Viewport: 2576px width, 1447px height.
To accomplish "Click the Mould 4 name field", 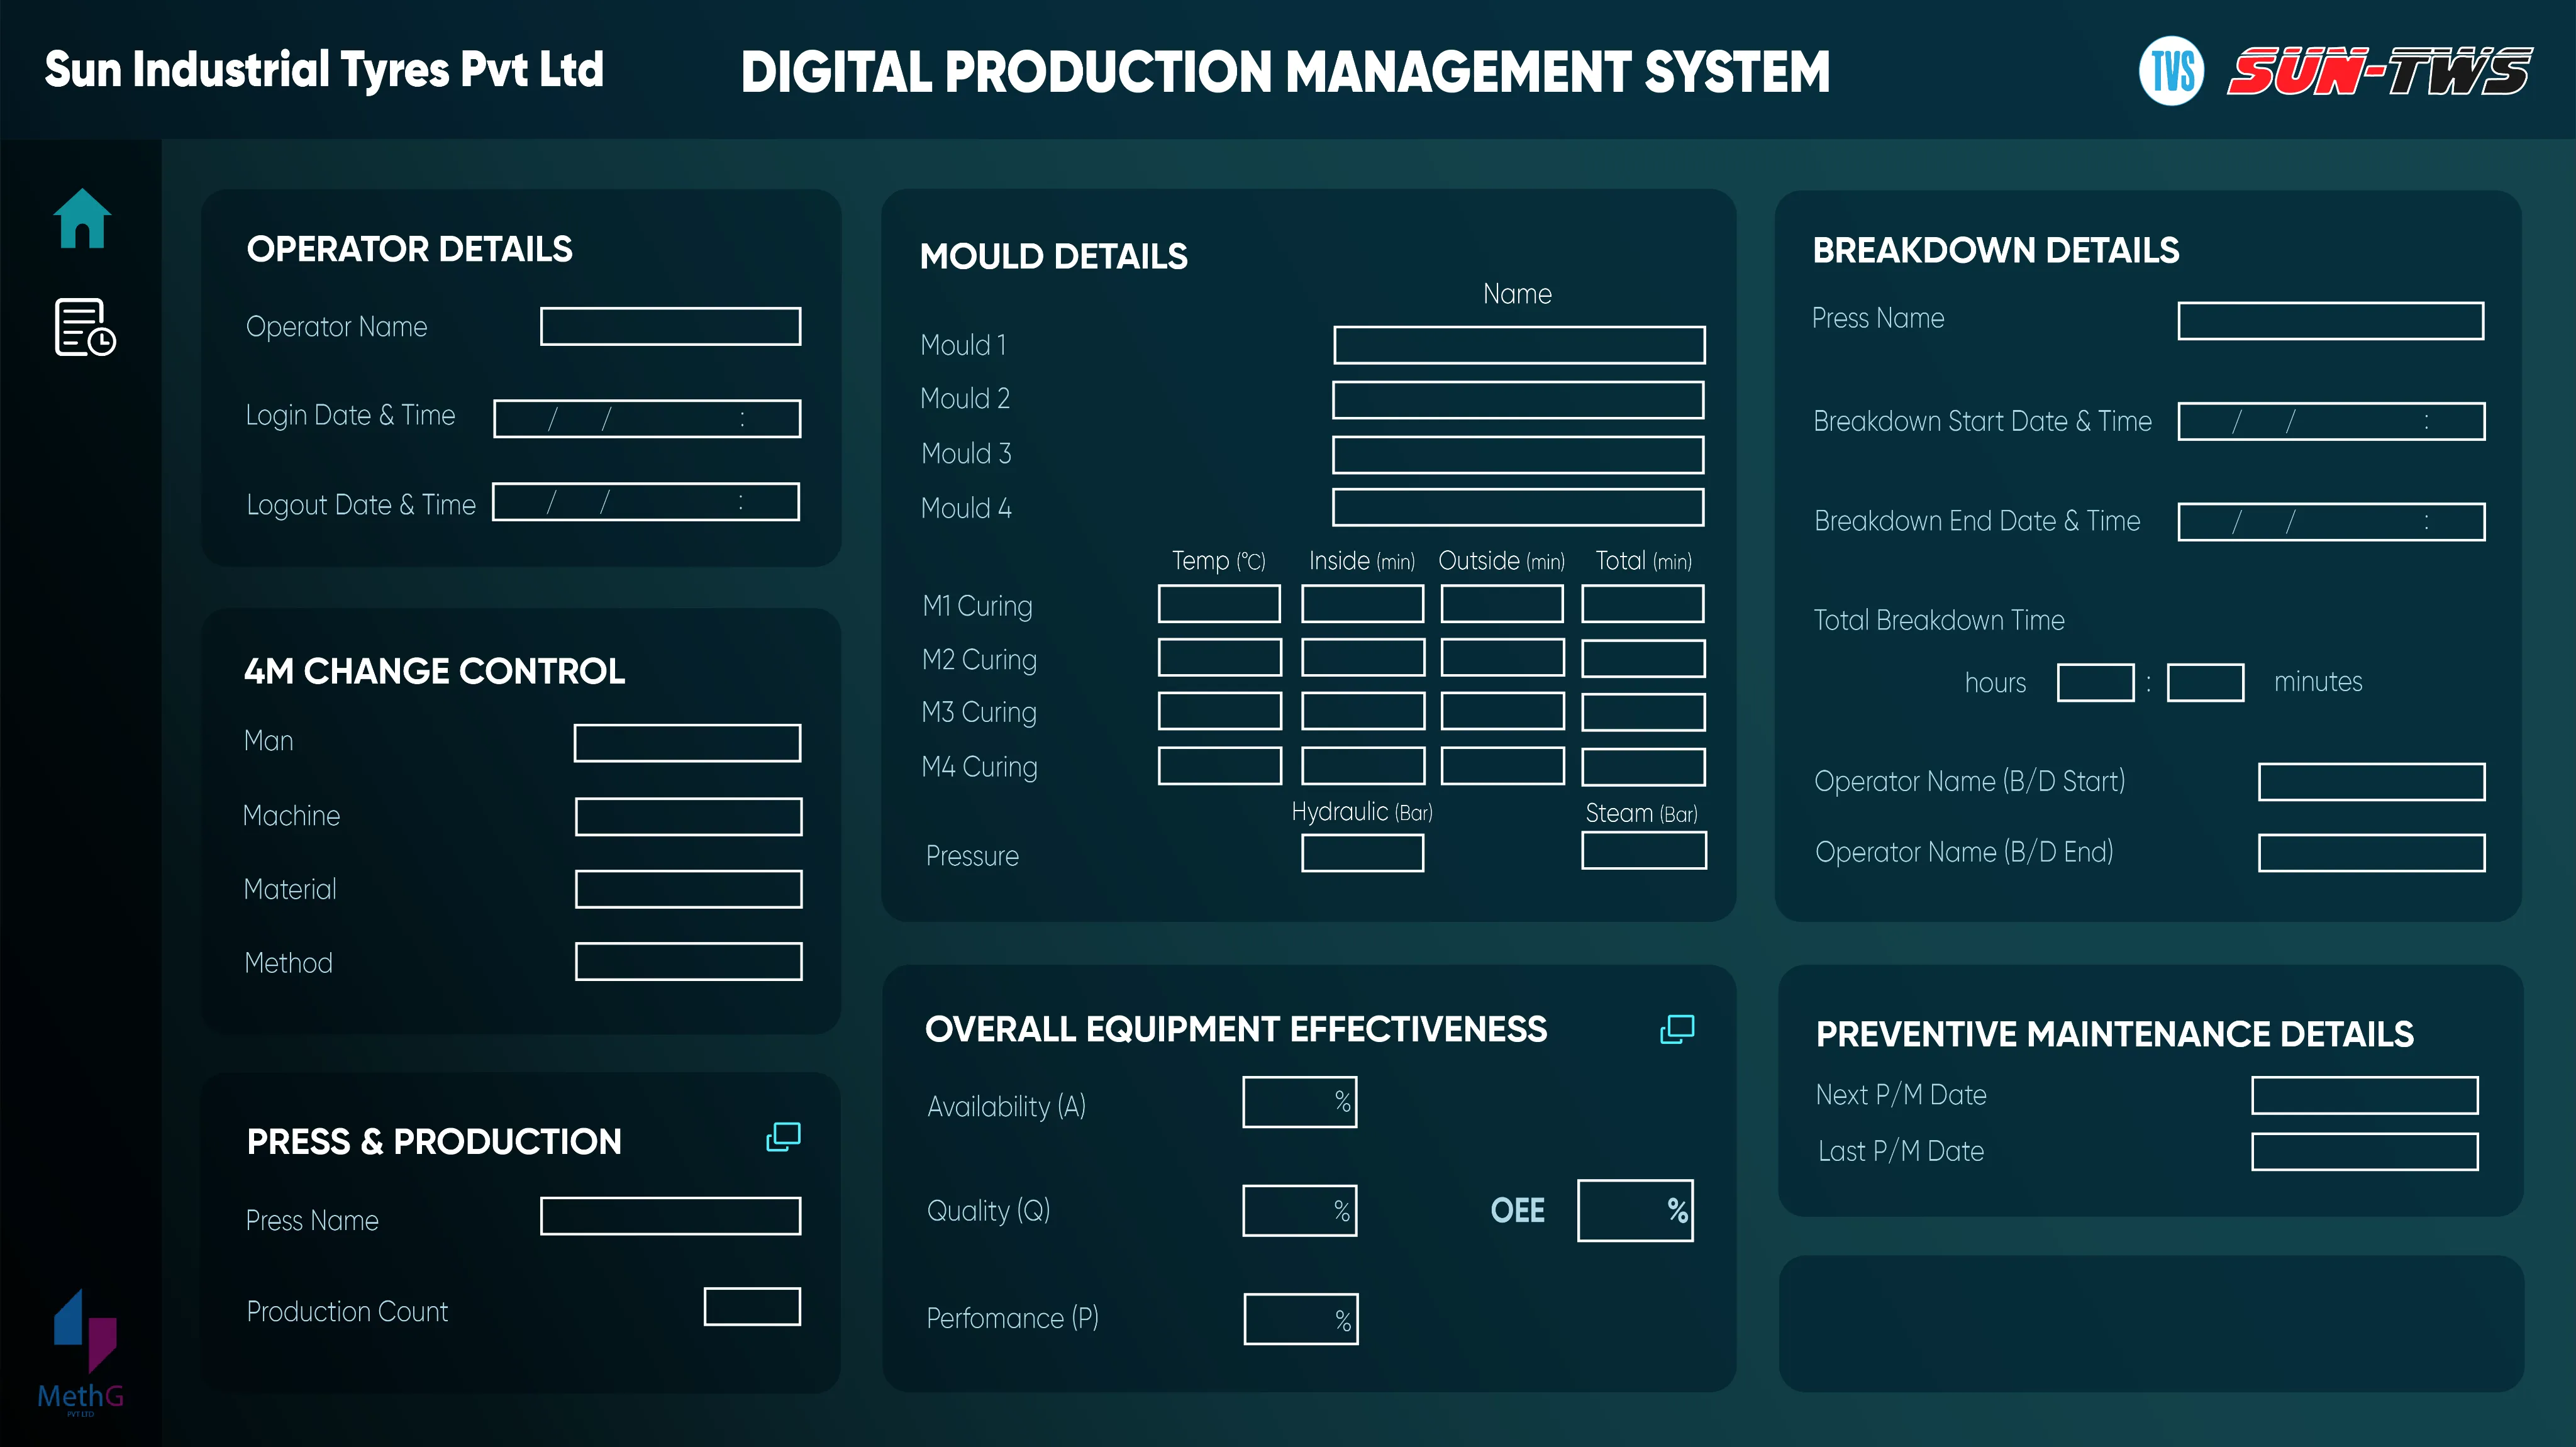I will pos(1518,507).
